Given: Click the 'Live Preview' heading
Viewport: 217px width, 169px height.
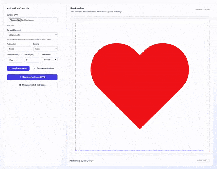Looking at the screenshot, I should click(x=77, y=8).
